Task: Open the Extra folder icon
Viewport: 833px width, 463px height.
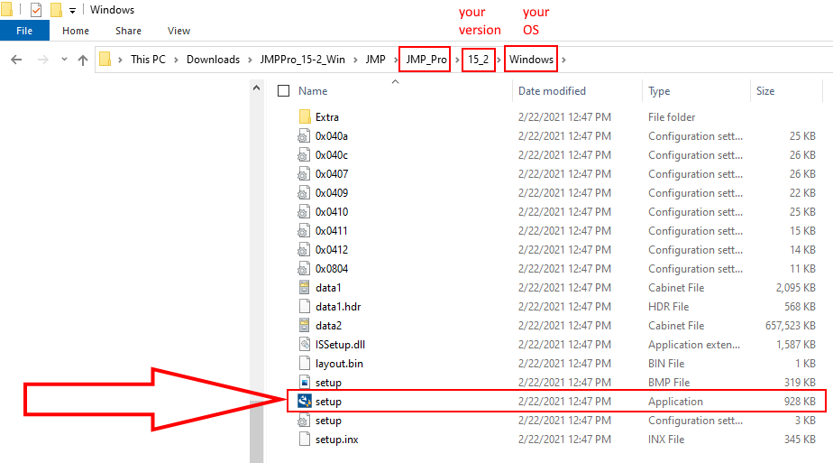Action: pos(305,117)
